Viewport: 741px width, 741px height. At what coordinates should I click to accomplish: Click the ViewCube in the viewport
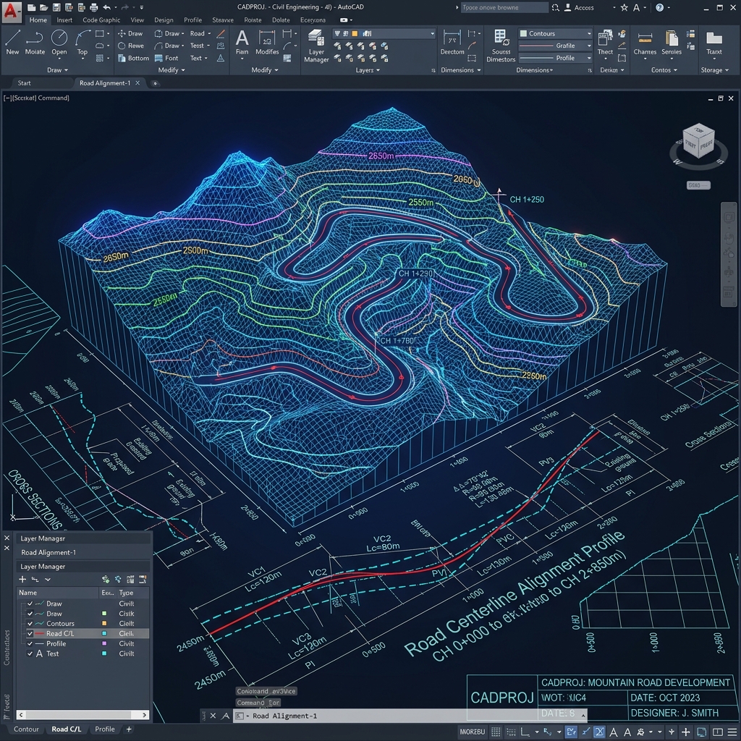coord(699,143)
